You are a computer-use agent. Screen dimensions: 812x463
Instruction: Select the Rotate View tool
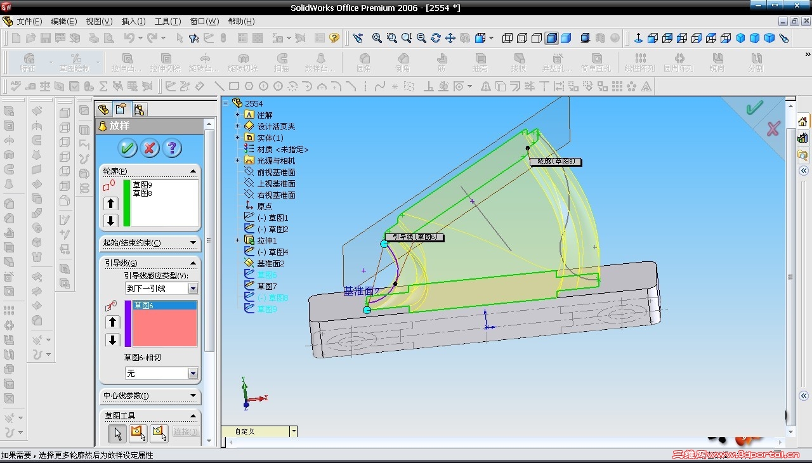436,38
